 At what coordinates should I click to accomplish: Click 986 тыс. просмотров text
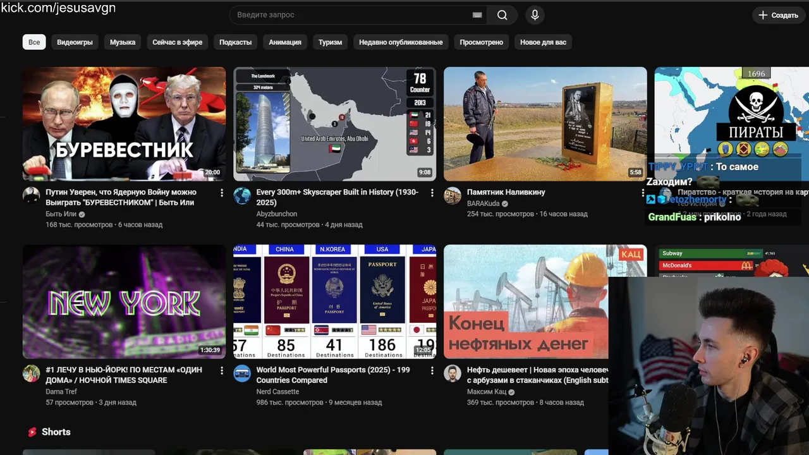289,403
